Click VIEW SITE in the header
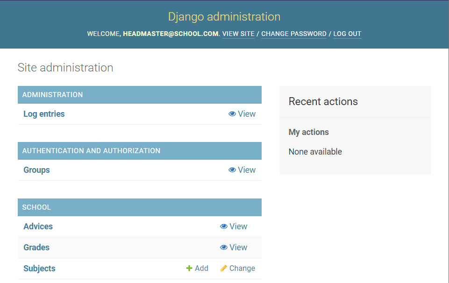 238,34
